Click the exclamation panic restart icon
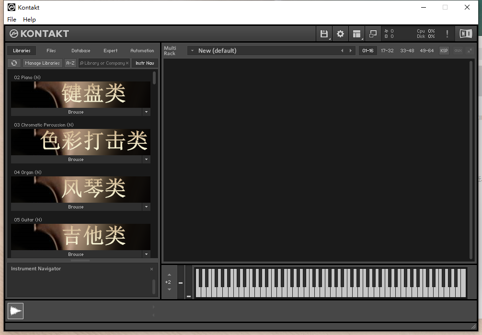 point(448,34)
